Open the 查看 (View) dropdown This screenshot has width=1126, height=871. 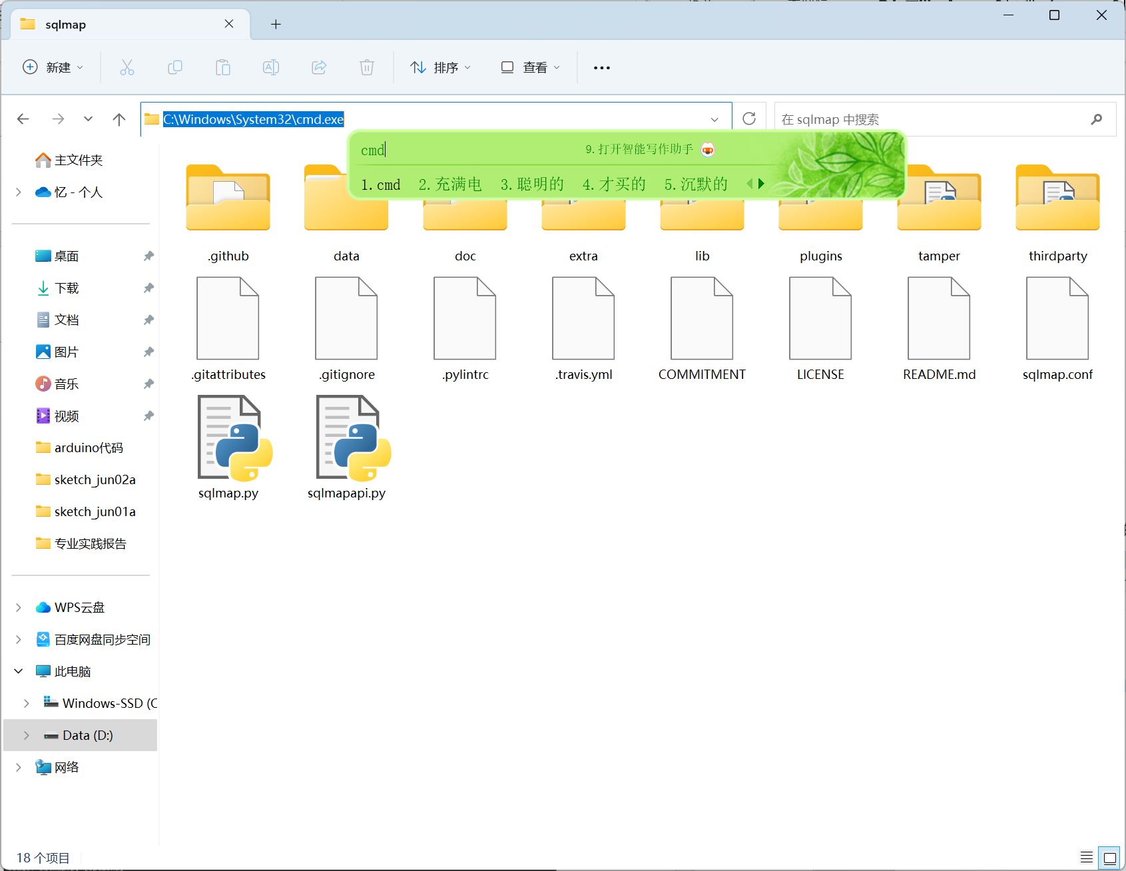pos(531,67)
